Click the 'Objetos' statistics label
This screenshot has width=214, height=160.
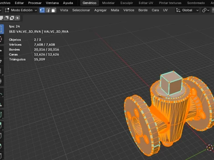15,40
